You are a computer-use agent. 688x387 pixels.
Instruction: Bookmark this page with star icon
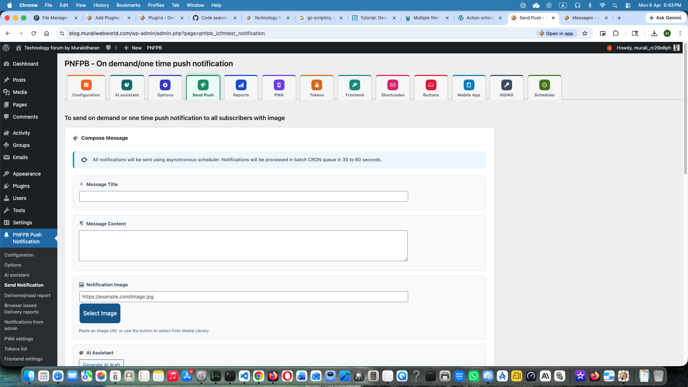[585, 33]
